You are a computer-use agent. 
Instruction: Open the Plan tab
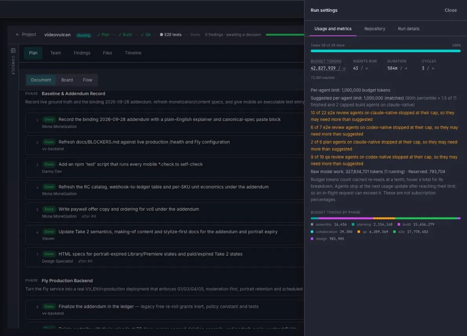pyautogui.click(x=33, y=53)
